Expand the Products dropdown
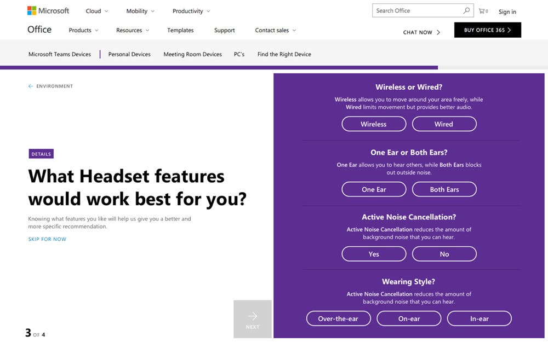 pos(83,30)
